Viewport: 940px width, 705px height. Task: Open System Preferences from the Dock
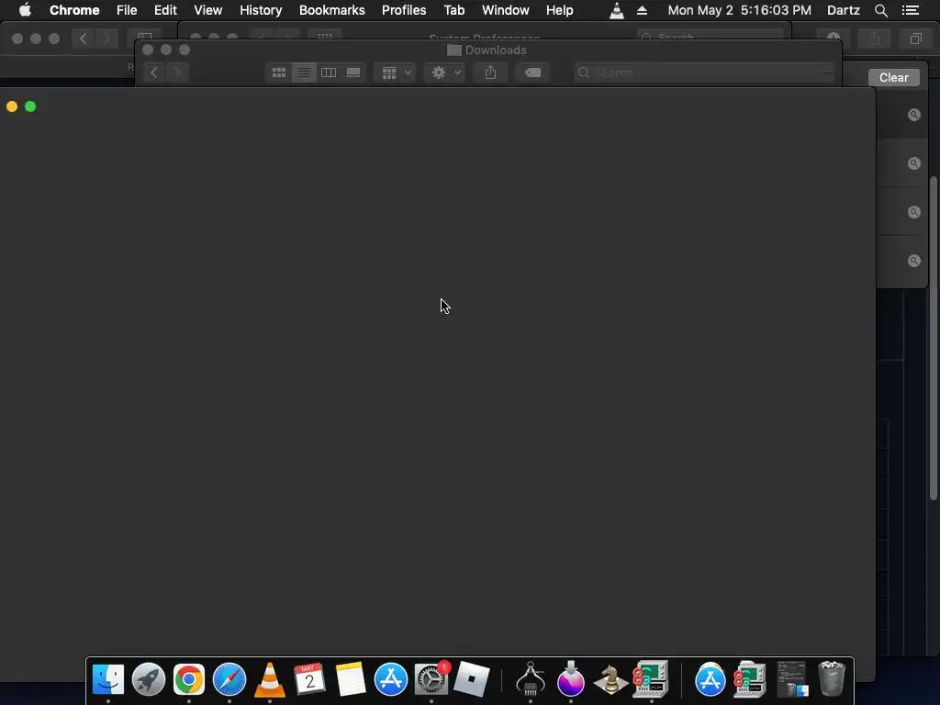coord(431,679)
